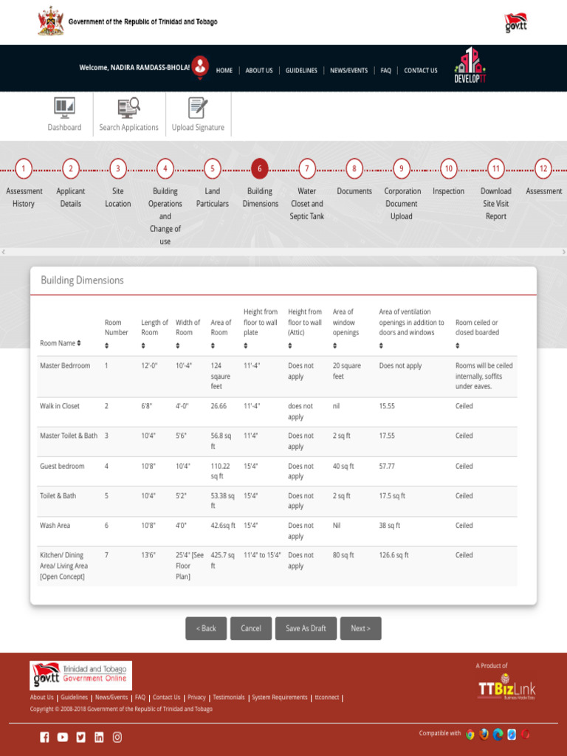Image resolution: width=567 pixels, height=756 pixels.
Task: Select the Wash Area row name
Action: pyautogui.click(x=55, y=525)
